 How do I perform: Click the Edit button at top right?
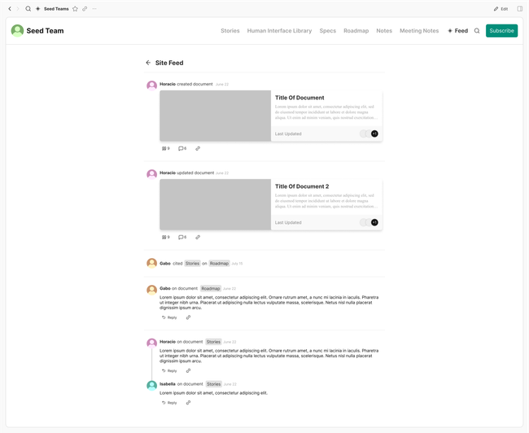coord(501,9)
